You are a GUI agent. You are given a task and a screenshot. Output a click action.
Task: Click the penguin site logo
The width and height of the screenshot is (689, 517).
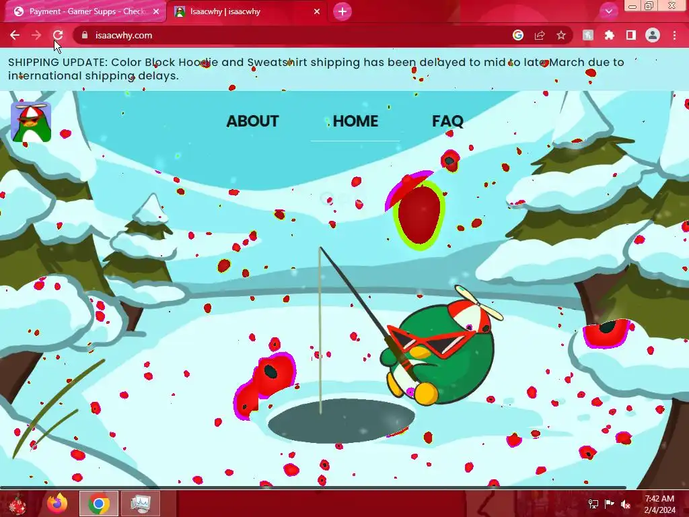point(31,122)
